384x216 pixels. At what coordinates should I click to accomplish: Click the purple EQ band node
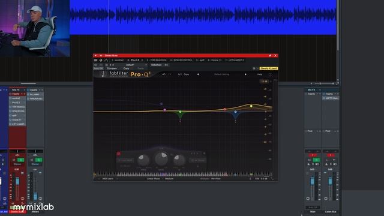165,110
